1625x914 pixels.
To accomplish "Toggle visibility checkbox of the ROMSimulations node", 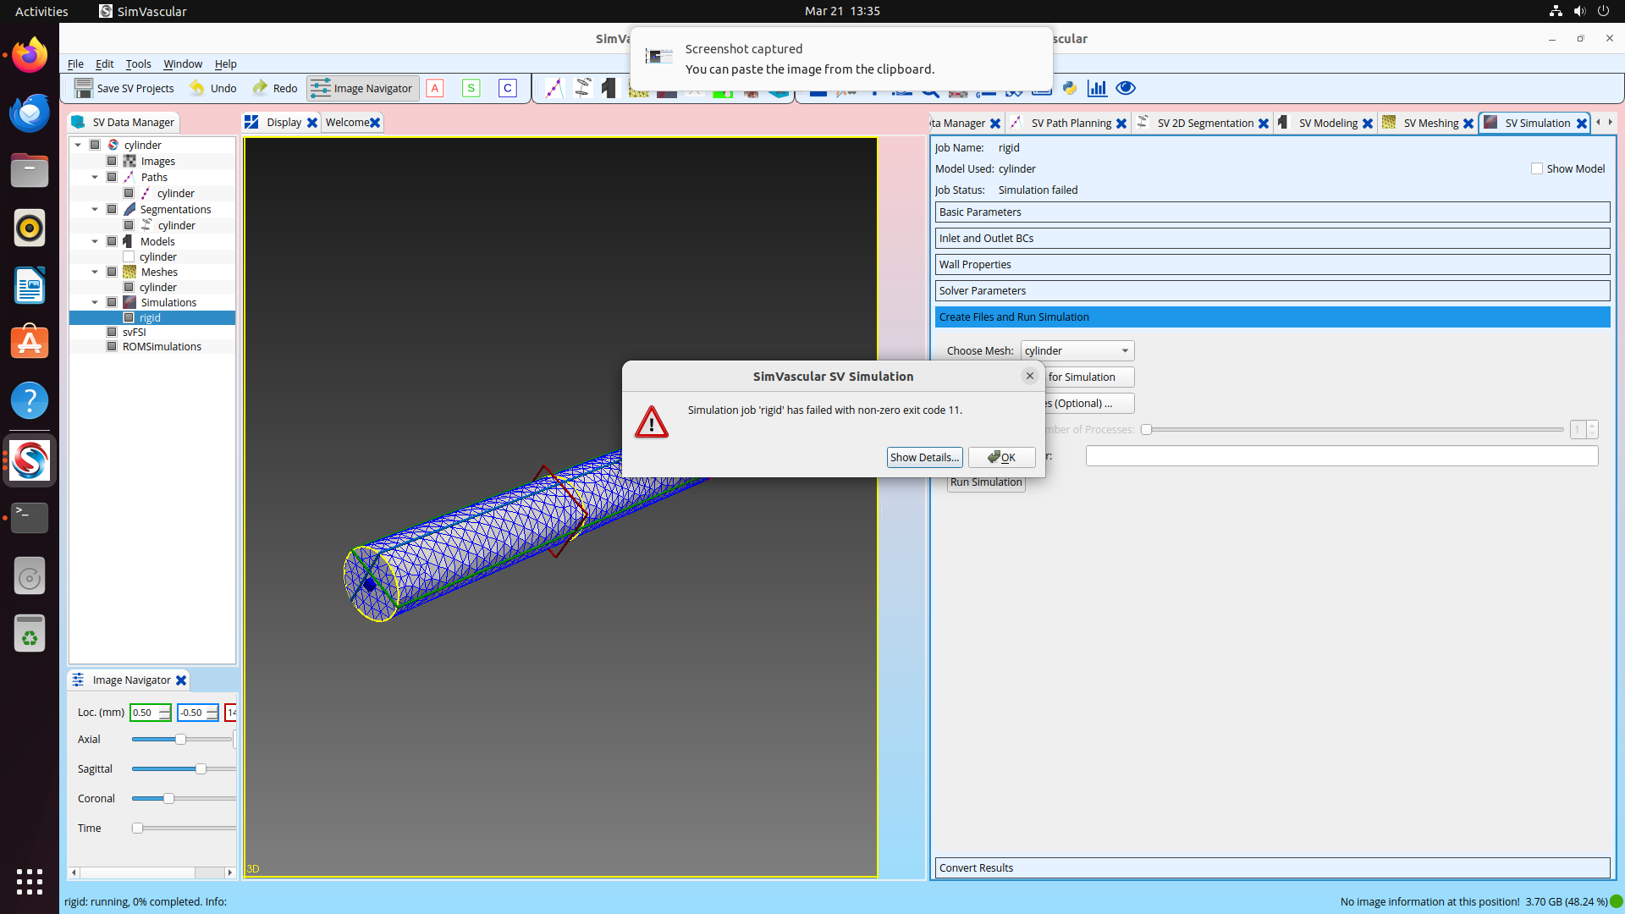I will [x=112, y=346].
